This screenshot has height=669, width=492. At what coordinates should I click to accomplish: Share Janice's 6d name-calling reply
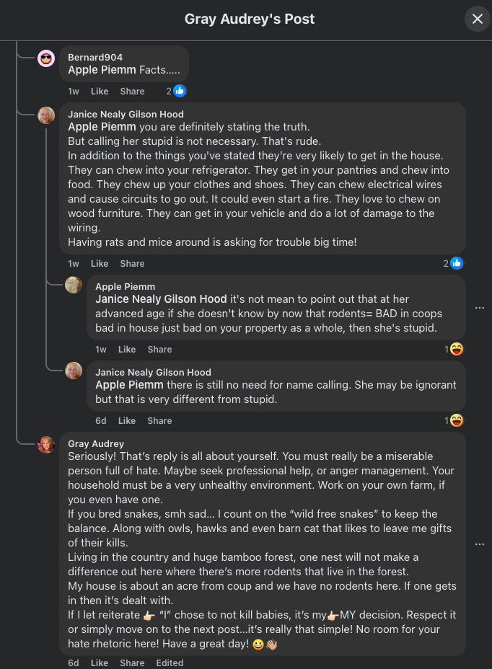tap(159, 421)
